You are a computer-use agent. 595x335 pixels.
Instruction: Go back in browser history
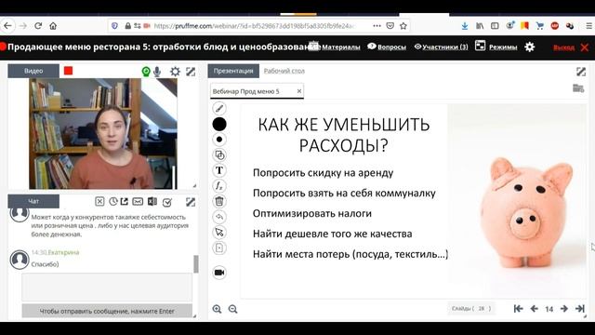tap(8, 26)
